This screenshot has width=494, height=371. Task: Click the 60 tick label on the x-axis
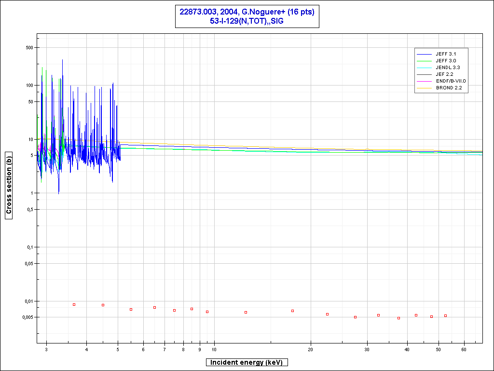click(464, 349)
